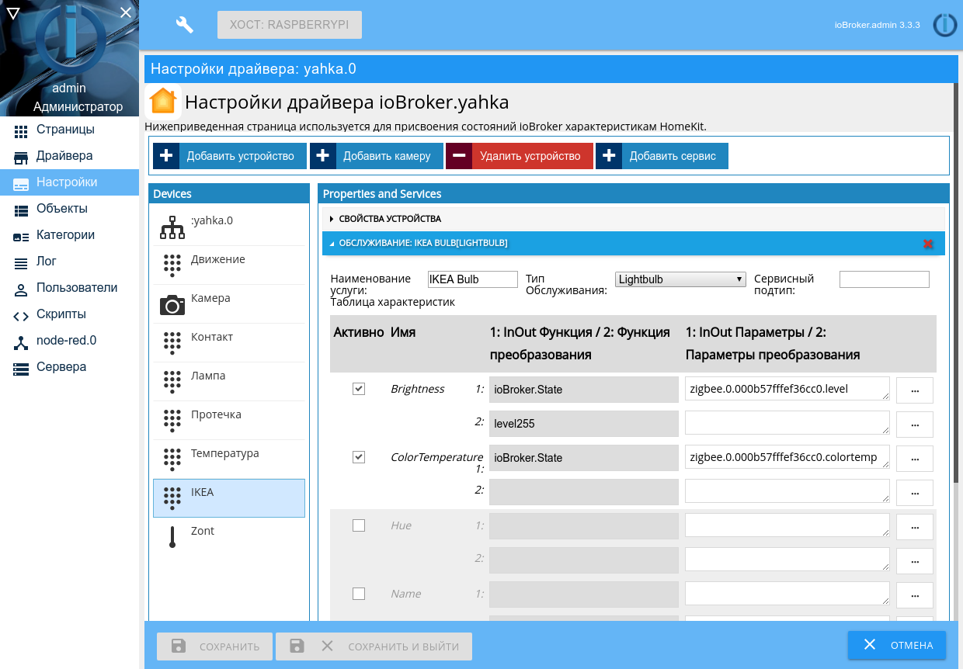The width and height of the screenshot is (963, 669).
Task: Edit Brightness zigbee level parameter field
Action: pos(787,389)
